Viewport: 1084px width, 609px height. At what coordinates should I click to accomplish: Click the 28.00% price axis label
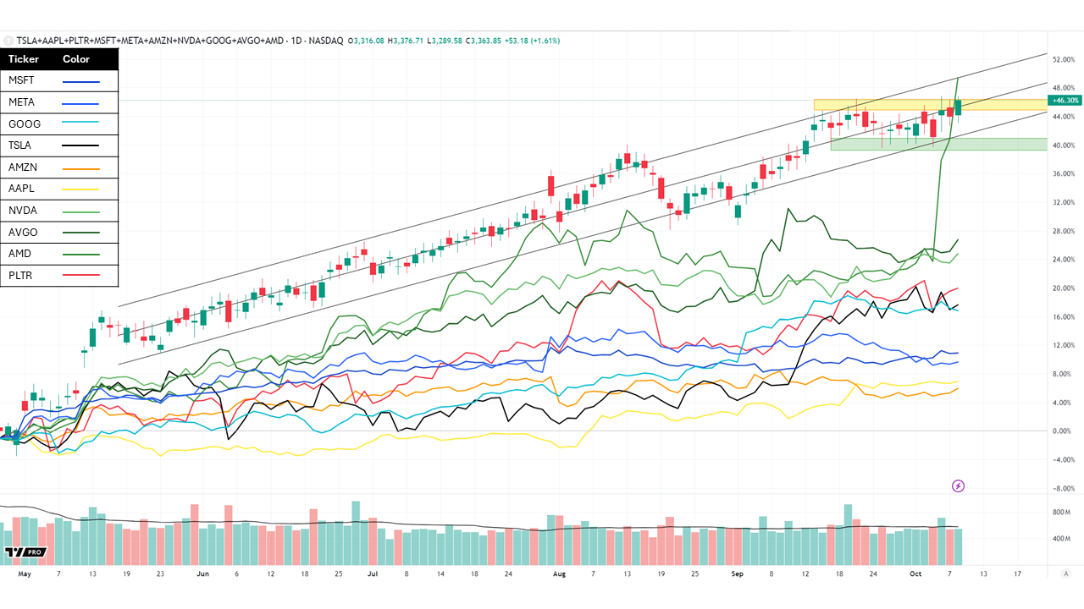click(x=1064, y=231)
